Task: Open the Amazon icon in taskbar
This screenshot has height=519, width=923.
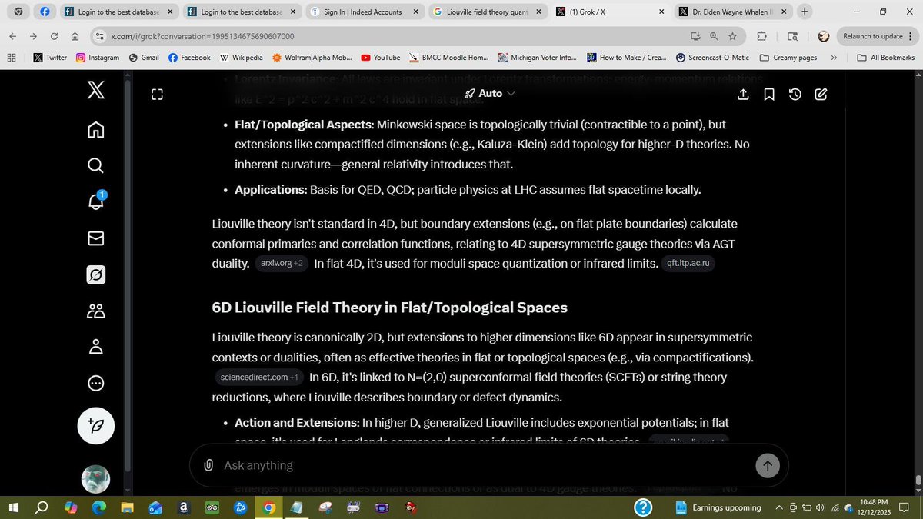Action: 184,507
